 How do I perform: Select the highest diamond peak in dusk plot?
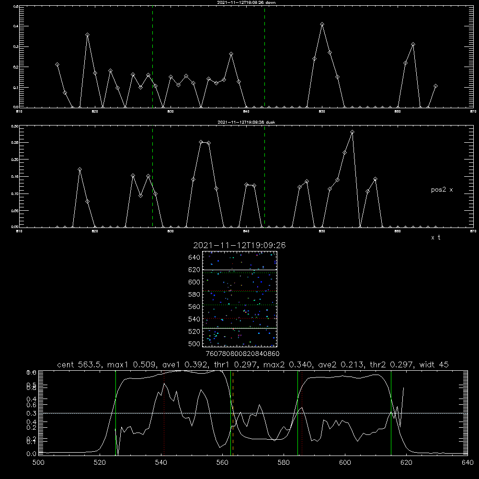(352, 132)
